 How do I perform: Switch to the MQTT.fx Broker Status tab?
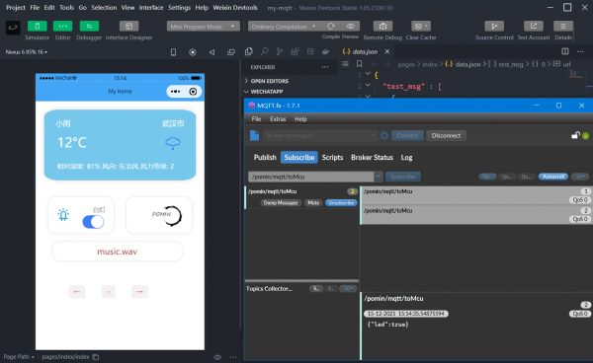pos(372,158)
